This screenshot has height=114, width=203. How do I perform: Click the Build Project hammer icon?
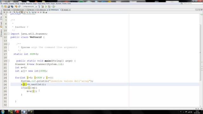tap(39, 6)
